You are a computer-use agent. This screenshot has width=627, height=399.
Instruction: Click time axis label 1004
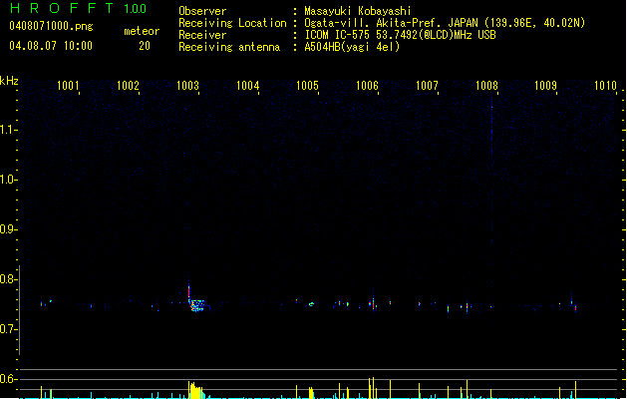247,85
